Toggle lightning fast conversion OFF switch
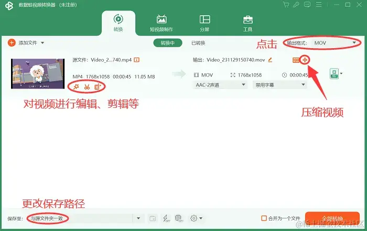The width and height of the screenshot is (367, 231). coord(166,218)
